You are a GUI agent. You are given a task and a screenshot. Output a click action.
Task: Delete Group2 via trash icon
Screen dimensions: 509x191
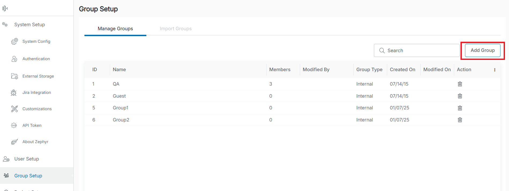pos(460,120)
